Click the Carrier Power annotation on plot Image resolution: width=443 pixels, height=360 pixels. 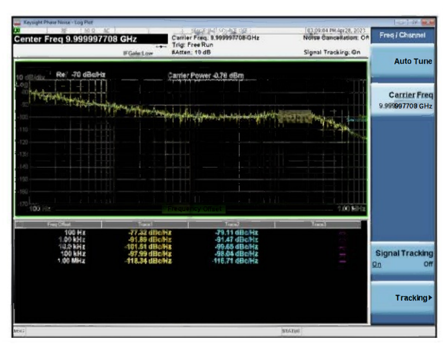(205, 75)
